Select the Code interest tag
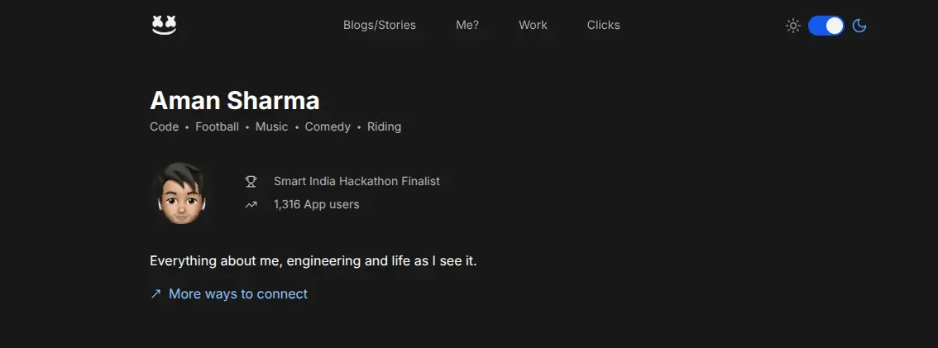The image size is (938, 348). [164, 126]
